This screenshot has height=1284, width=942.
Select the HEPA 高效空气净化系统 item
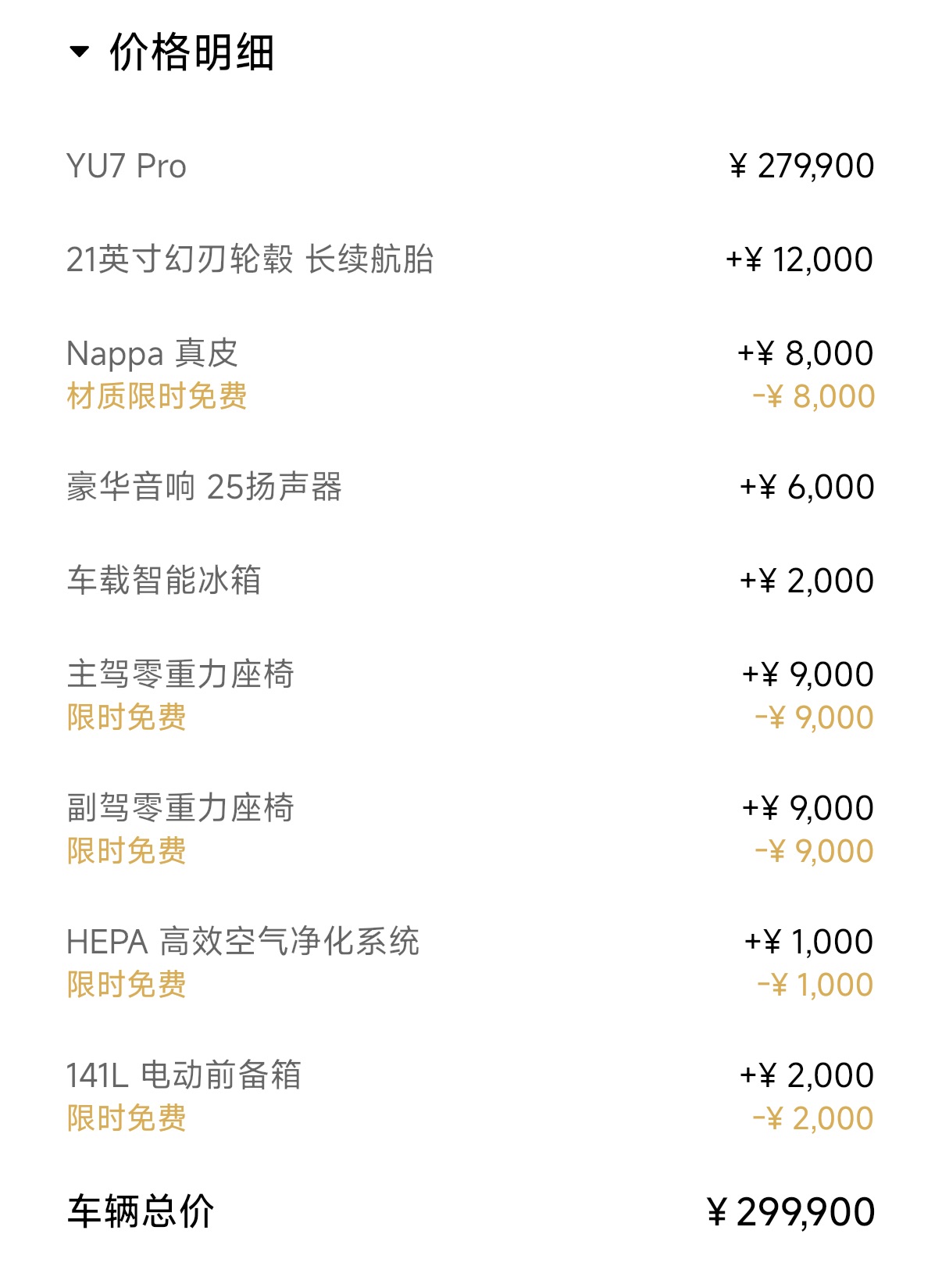point(243,942)
